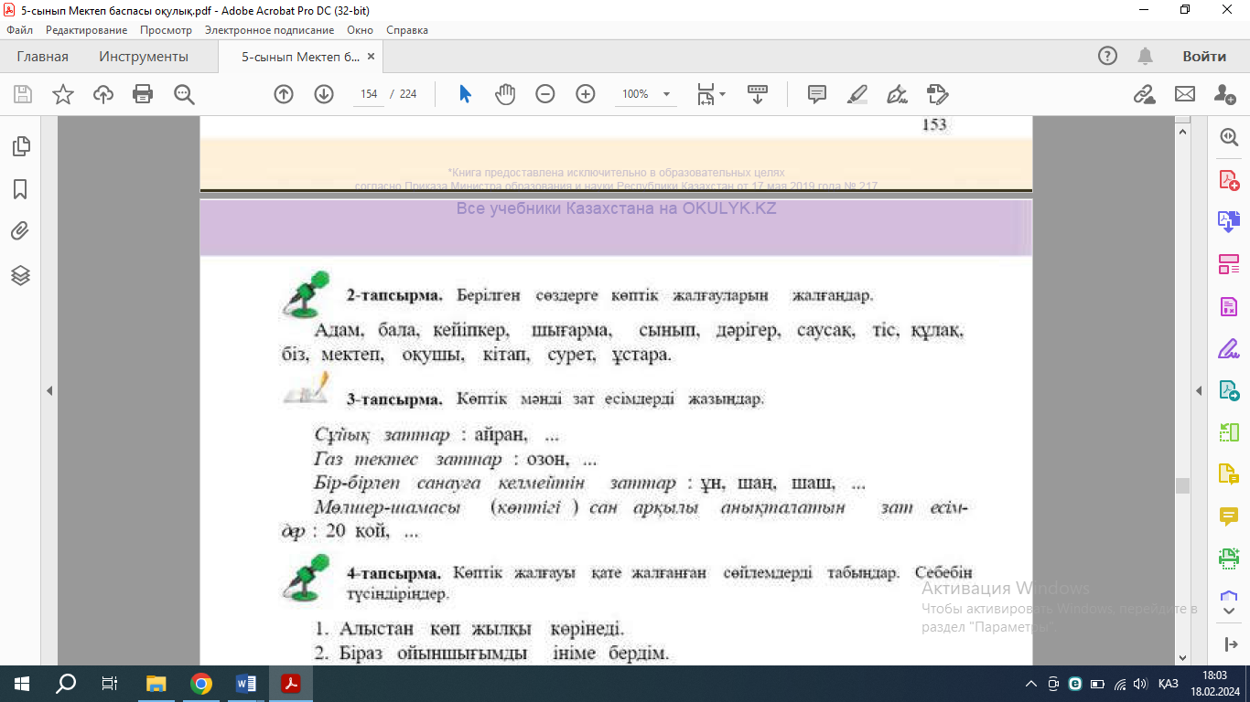Collapse the right tools pane arrow
This screenshot has width=1250, height=702.
(1199, 391)
